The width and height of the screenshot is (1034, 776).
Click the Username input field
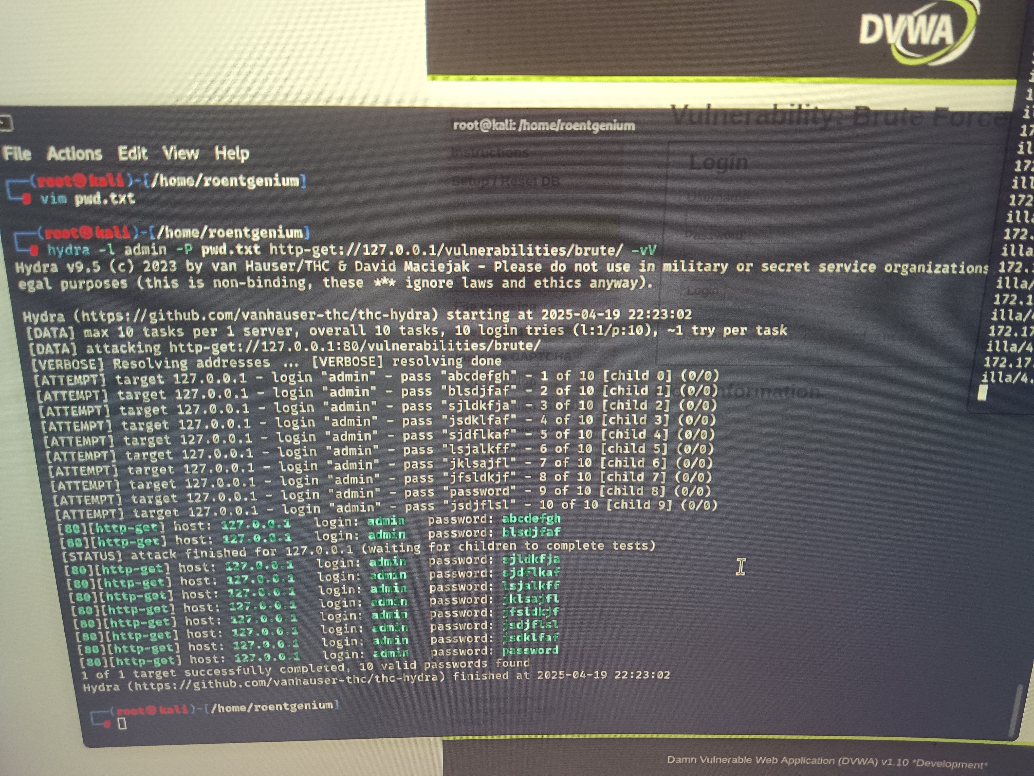click(x=778, y=217)
